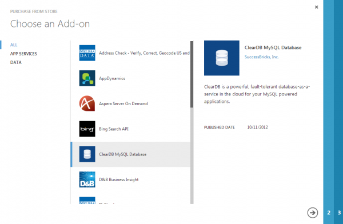This screenshot has height=224, width=343.
Task: Jump to wizard step 3
Action: coord(339,213)
